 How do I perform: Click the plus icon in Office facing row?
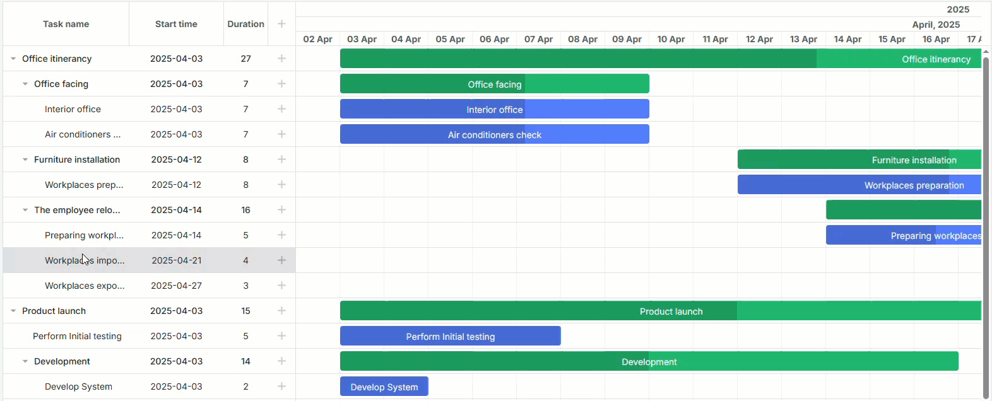(281, 84)
